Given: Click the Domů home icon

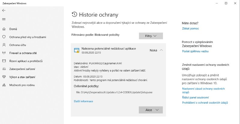Looking at the screenshot, I should 4,29.
